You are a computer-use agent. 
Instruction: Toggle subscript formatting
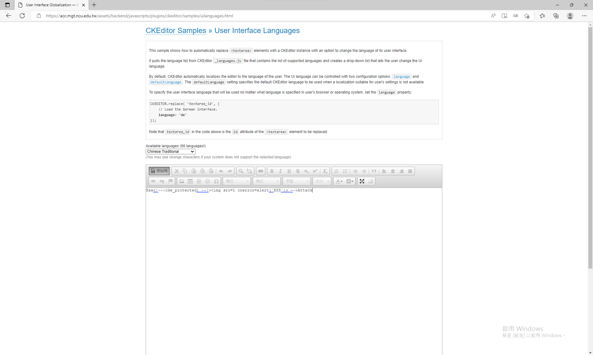306,171
